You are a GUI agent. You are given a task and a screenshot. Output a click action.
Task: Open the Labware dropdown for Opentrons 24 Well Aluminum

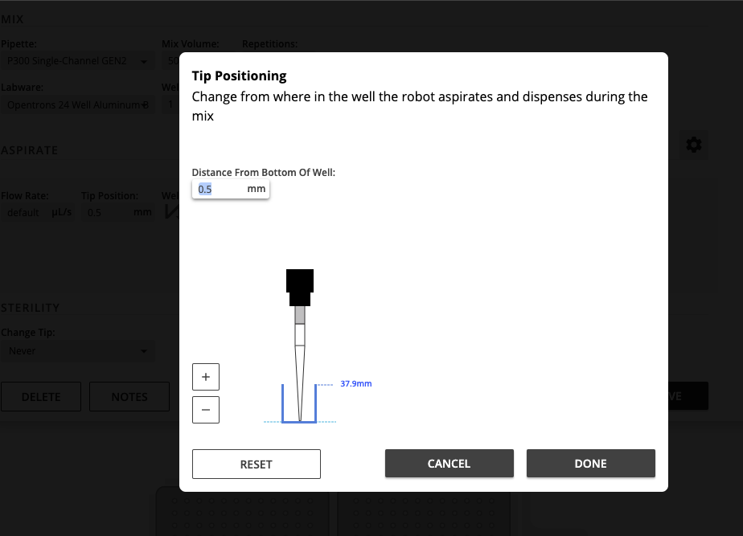[x=78, y=104]
